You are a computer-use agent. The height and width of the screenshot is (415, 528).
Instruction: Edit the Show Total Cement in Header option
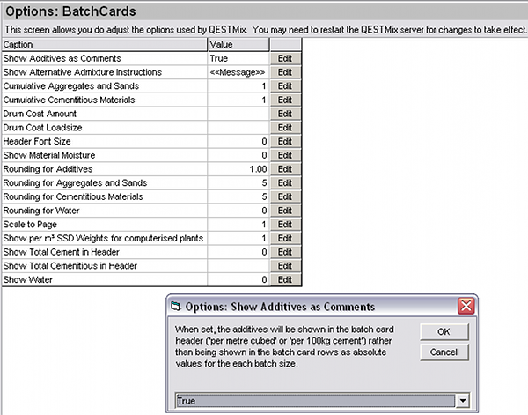(x=284, y=252)
